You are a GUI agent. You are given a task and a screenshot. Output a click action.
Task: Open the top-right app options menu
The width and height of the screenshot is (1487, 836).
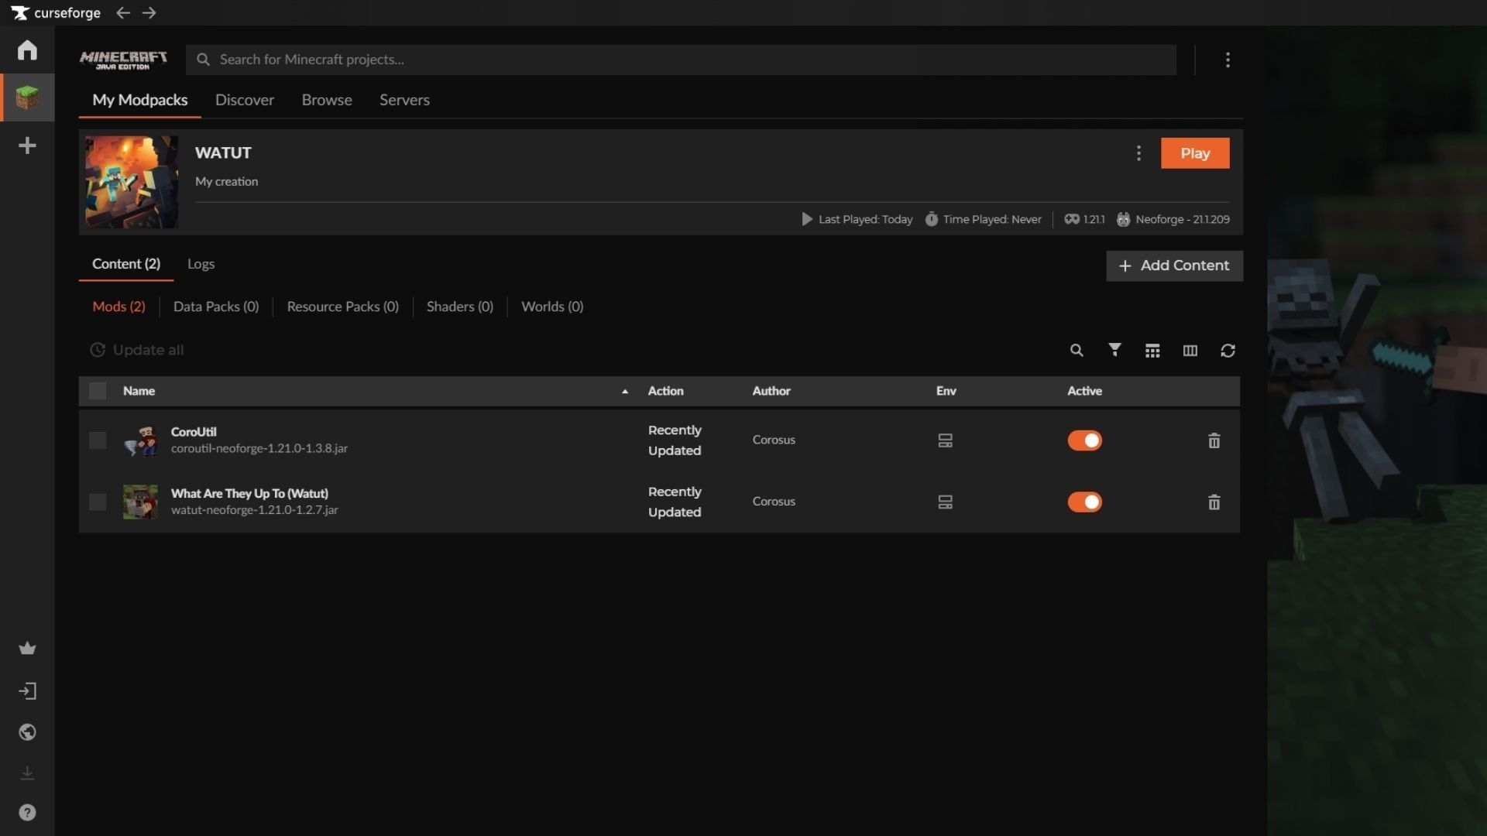click(x=1228, y=60)
